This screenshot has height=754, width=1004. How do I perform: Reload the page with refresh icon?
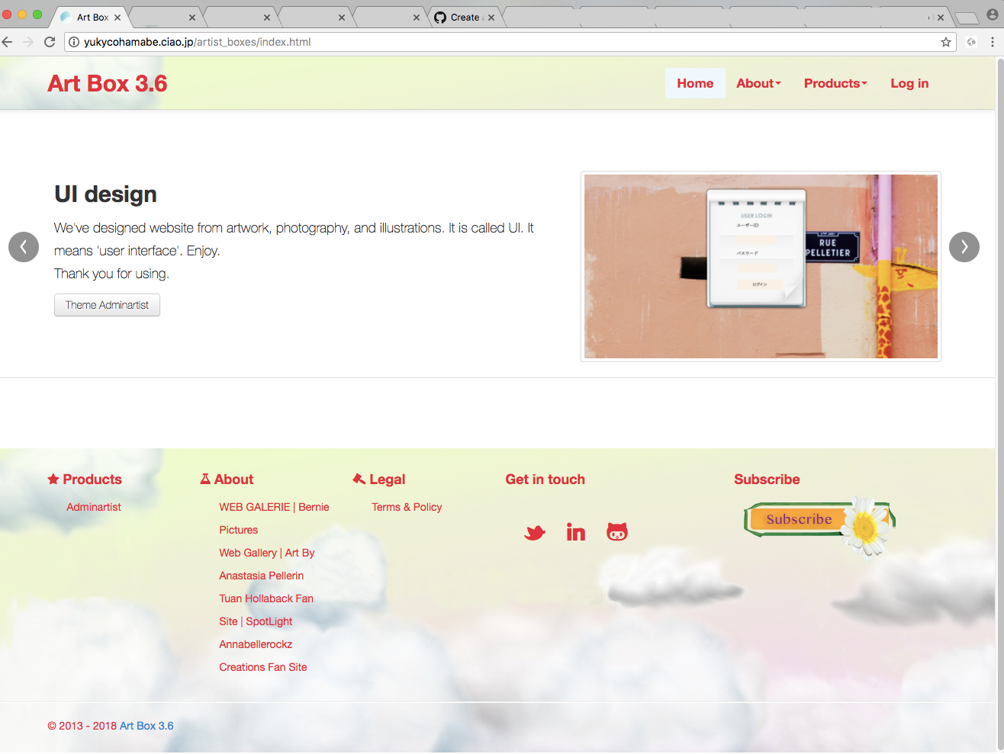point(50,42)
